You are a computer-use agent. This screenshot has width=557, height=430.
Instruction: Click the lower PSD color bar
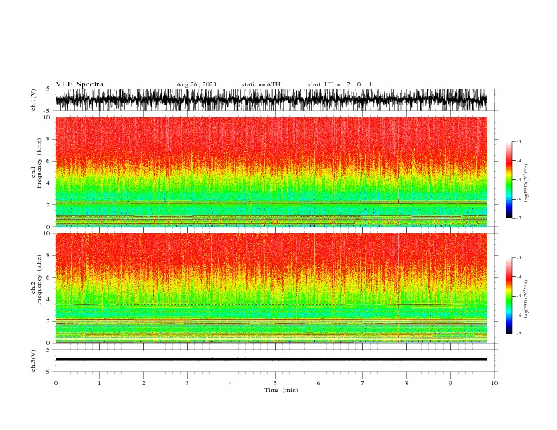[x=508, y=296]
